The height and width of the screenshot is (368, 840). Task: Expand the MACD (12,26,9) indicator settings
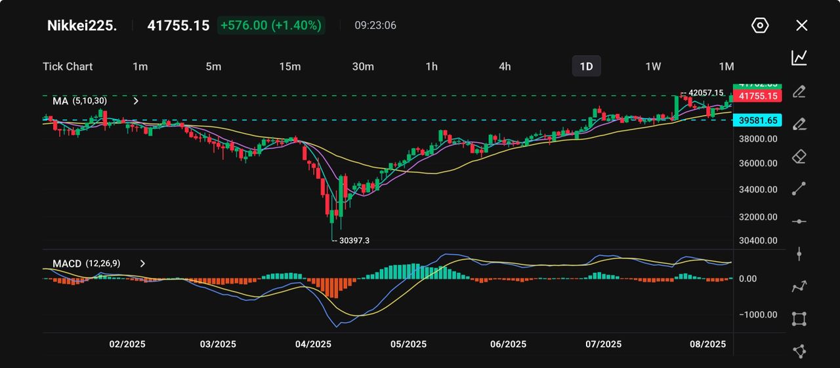(142, 263)
